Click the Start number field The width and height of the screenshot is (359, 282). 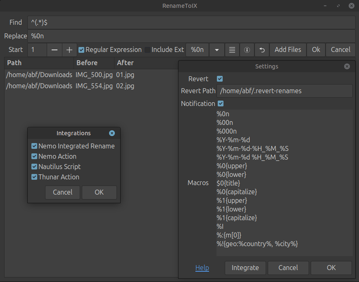pos(37,50)
